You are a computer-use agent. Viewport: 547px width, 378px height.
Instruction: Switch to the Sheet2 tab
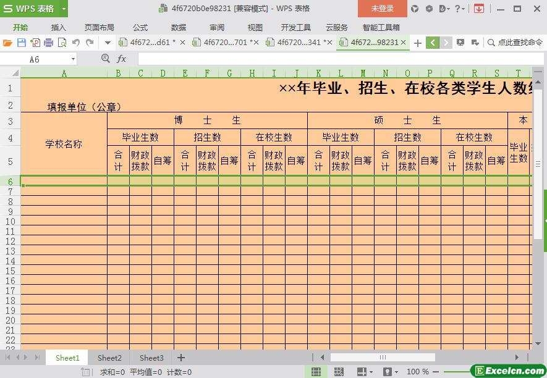tap(109, 358)
